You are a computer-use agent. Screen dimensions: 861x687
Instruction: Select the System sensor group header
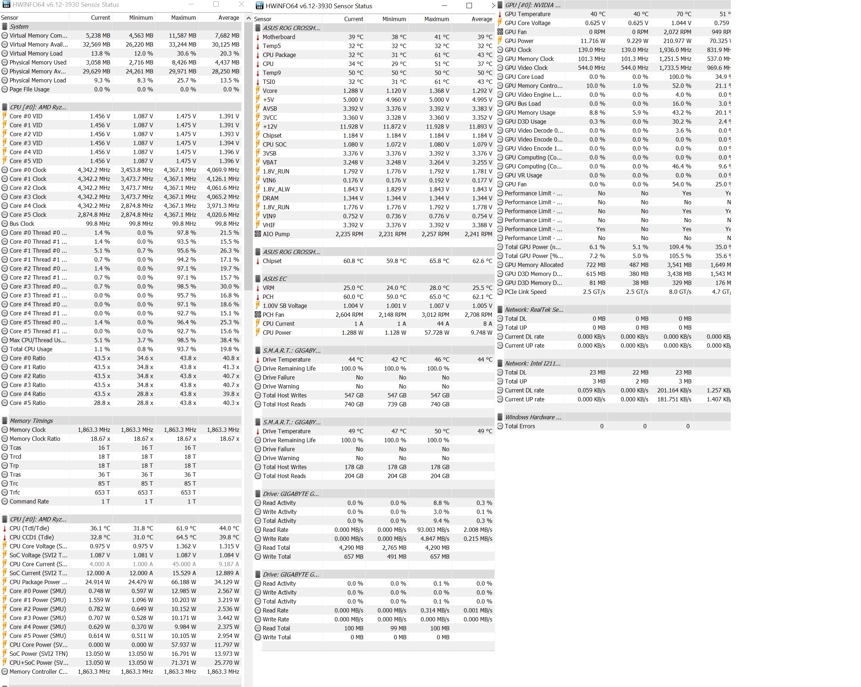pyautogui.click(x=19, y=27)
